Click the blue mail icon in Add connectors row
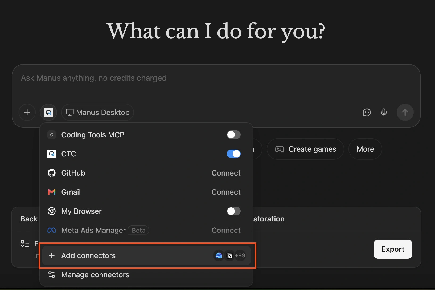This screenshot has height=290, width=435. point(219,255)
